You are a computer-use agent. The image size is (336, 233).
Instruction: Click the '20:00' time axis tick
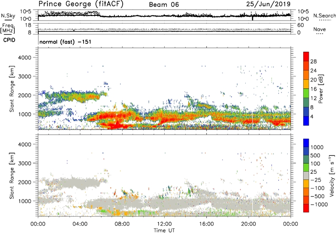click(249, 224)
